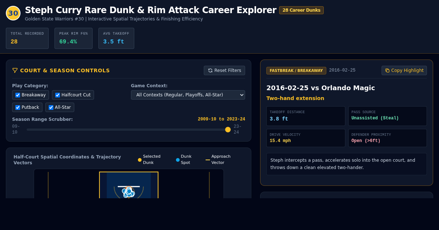Click the Golden State Warriors #30 subtitle
The width and height of the screenshot is (439, 230).
tap(114, 19)
